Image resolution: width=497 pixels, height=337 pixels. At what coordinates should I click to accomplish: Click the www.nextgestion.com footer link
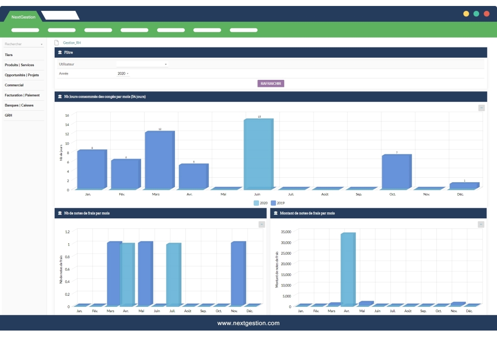coord(248,323)
